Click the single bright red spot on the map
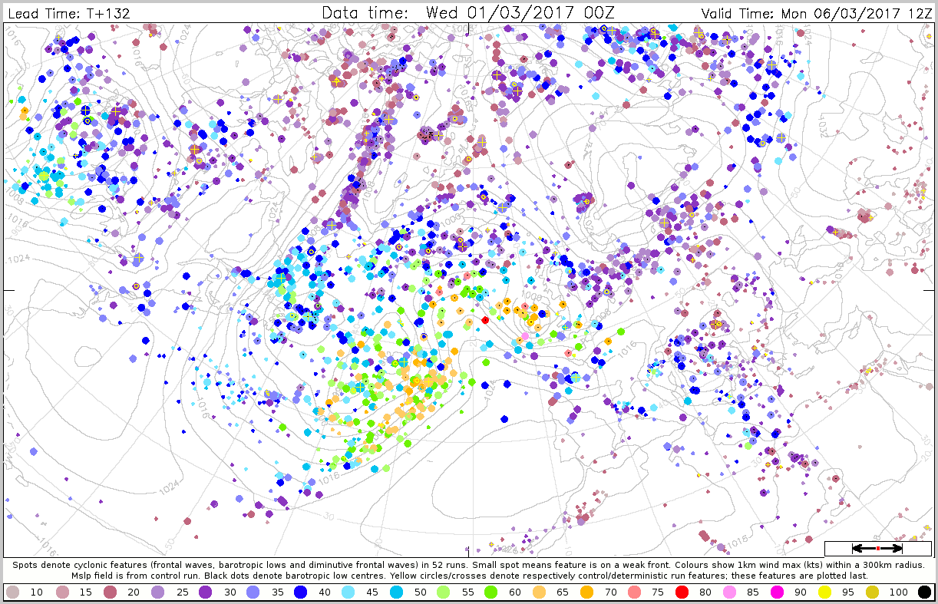This screenshot has height=604, width=938. [485, 319]
